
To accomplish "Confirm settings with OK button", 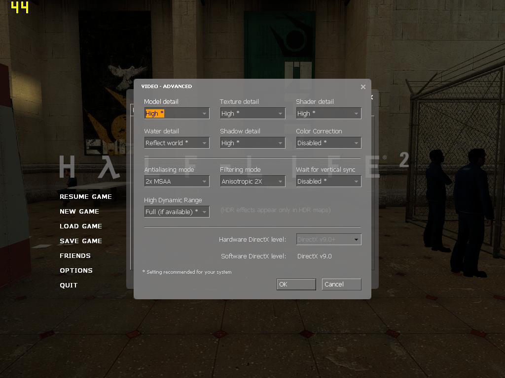I will (296, 284).
